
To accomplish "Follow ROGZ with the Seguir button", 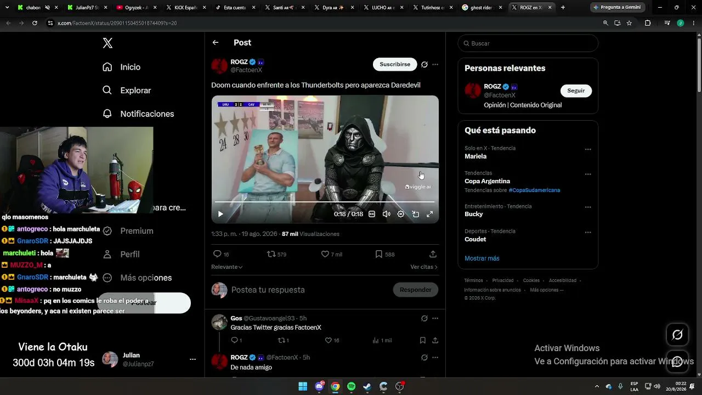I will 576,91.
